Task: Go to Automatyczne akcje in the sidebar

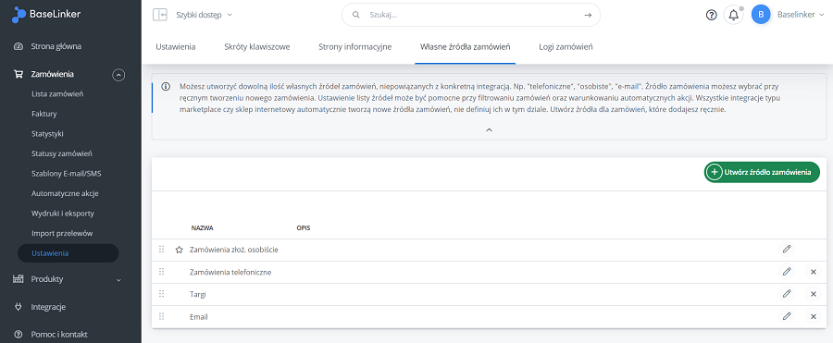Action: tap(65, 193)
